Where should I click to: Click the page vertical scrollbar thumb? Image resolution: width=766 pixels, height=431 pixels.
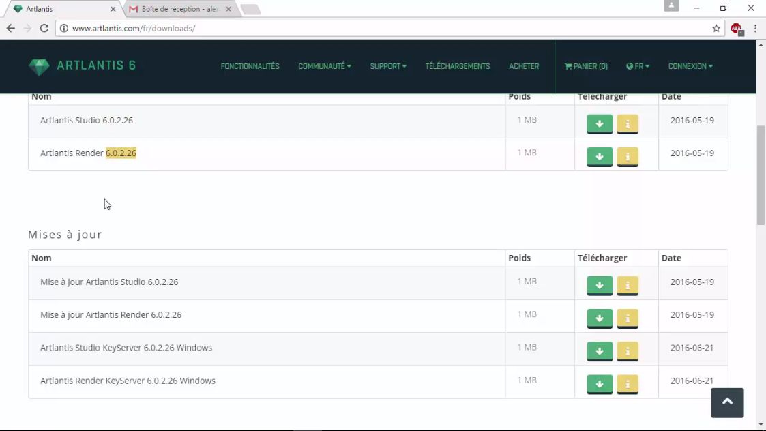(761, 175)
